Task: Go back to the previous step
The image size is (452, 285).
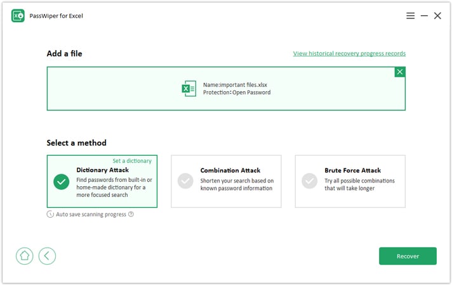Action: coord(47,256)
